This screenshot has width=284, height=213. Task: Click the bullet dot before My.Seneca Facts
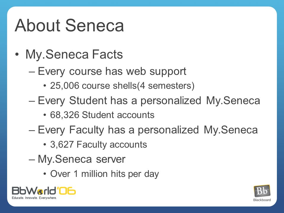tap(17, 54)
